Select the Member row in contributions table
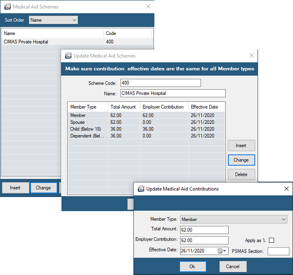This screenshot has height=275, width=293. click(x=146, y=115)
